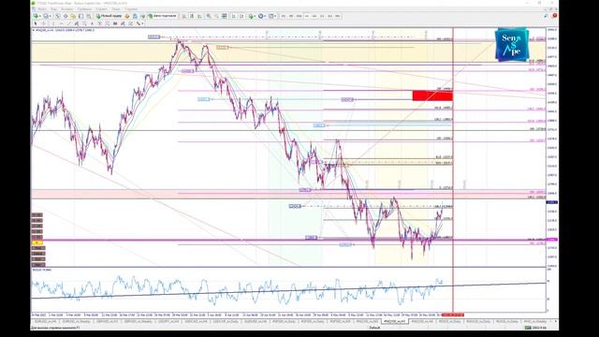
Task: Switch to the USDCHF chart tab
Action: [226, 322]
